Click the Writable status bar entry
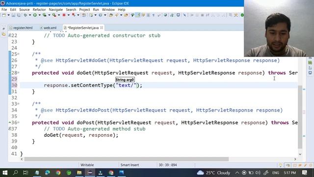314x177 pixels. point(87,165)
